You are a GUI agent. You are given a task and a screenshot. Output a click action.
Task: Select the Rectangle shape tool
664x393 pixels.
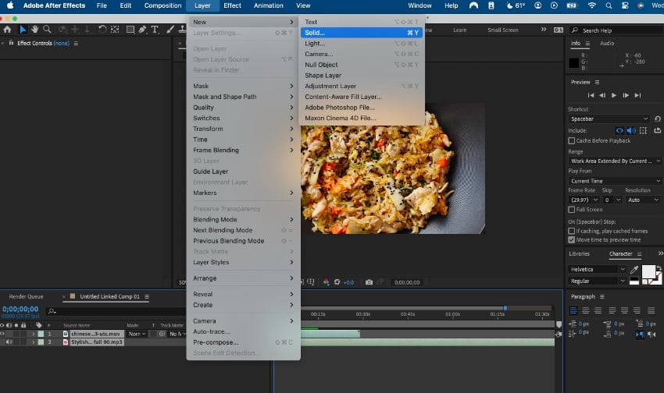coord(130,29)
